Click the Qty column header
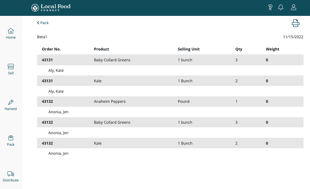The width and height of the screenshot is (310, 189). 239,49
